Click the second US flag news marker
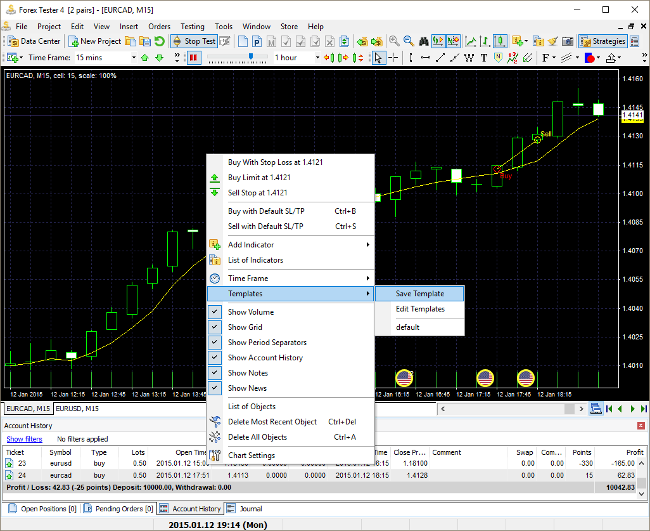This screenshot has width=650, height=531. tap(485, 378)
